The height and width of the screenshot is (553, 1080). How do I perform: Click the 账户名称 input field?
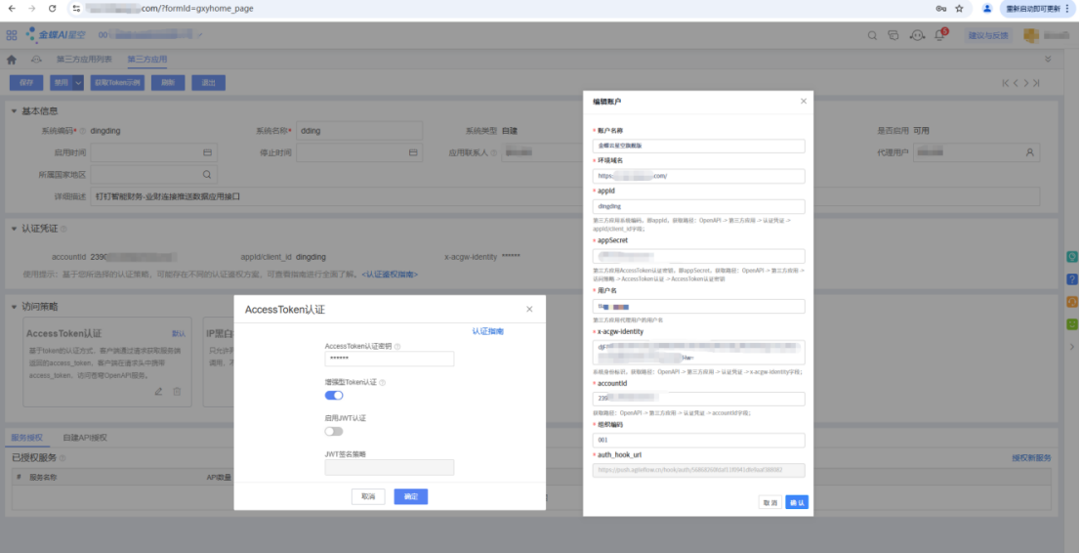point(698,146)
